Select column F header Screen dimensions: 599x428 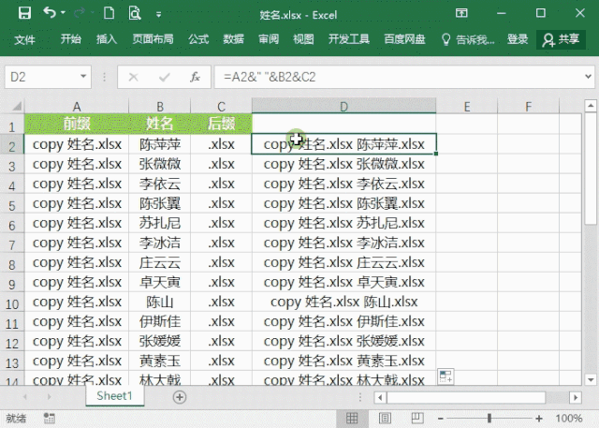coord(528,106)
